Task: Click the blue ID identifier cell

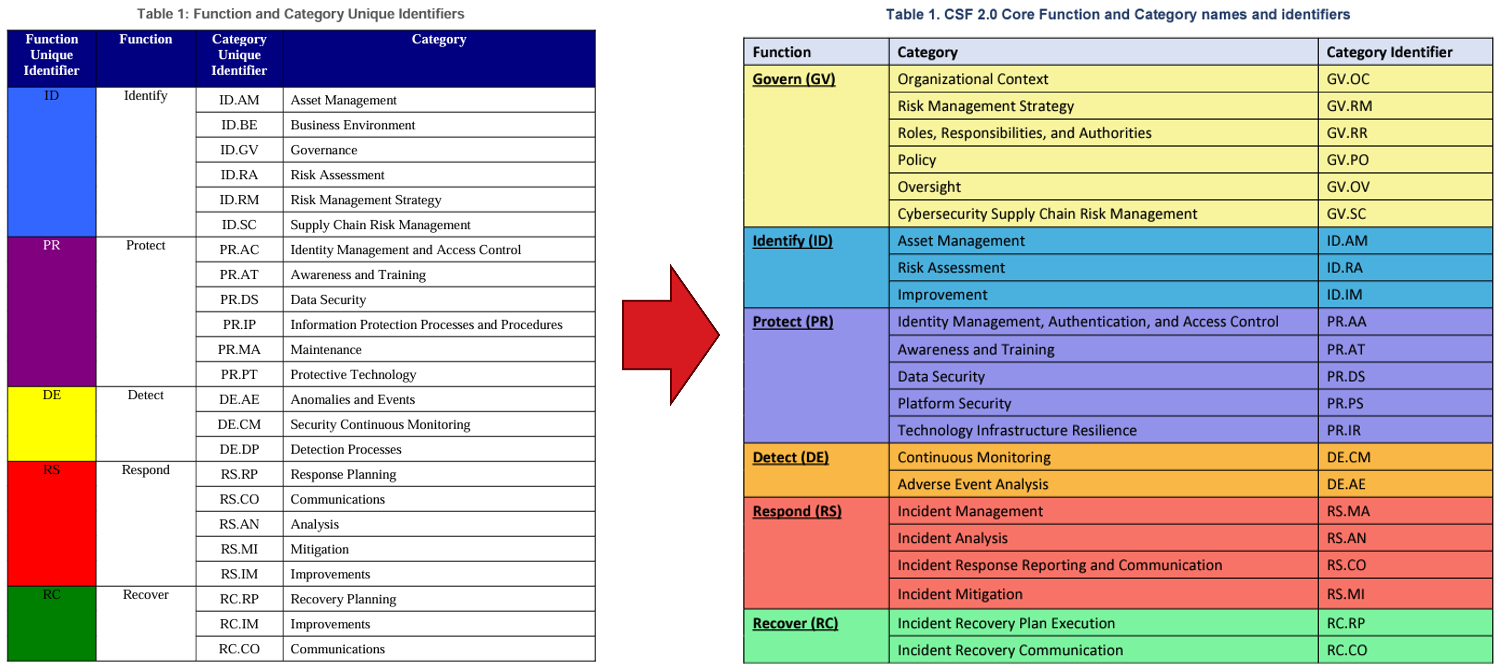Action: [x=51, y=162]
